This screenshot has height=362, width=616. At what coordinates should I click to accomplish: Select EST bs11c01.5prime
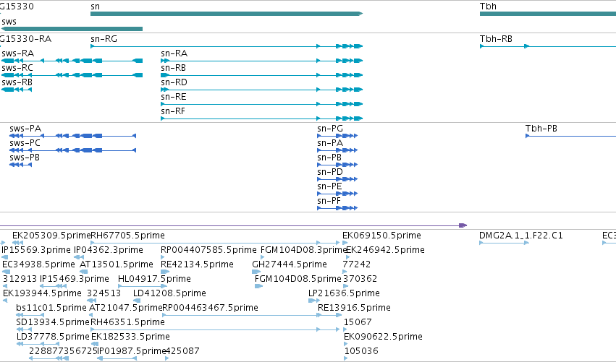51,308
